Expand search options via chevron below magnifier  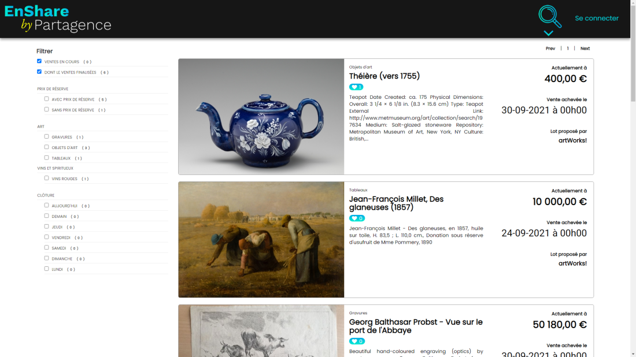pos(548,34)
